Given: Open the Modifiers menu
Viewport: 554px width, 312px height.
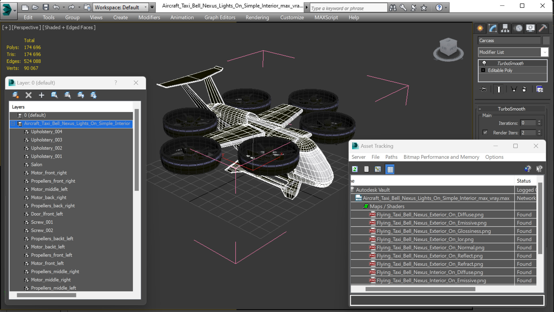Looking at the screenshot, I should coord(149,18).
